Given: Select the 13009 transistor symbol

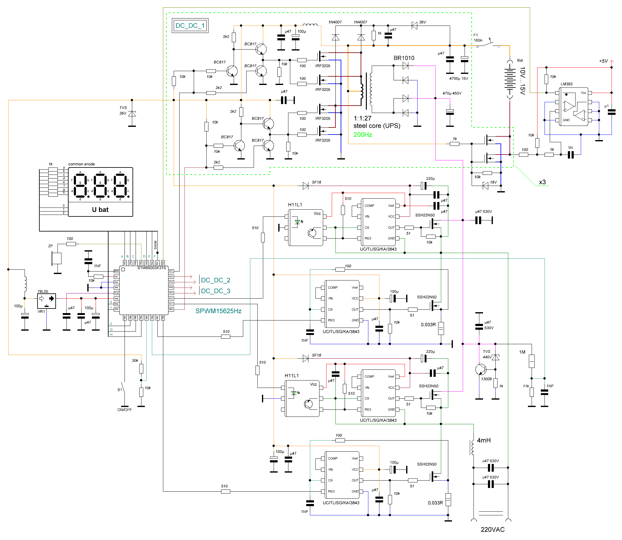Looking at the screenshot, I should tap(481, 369).
